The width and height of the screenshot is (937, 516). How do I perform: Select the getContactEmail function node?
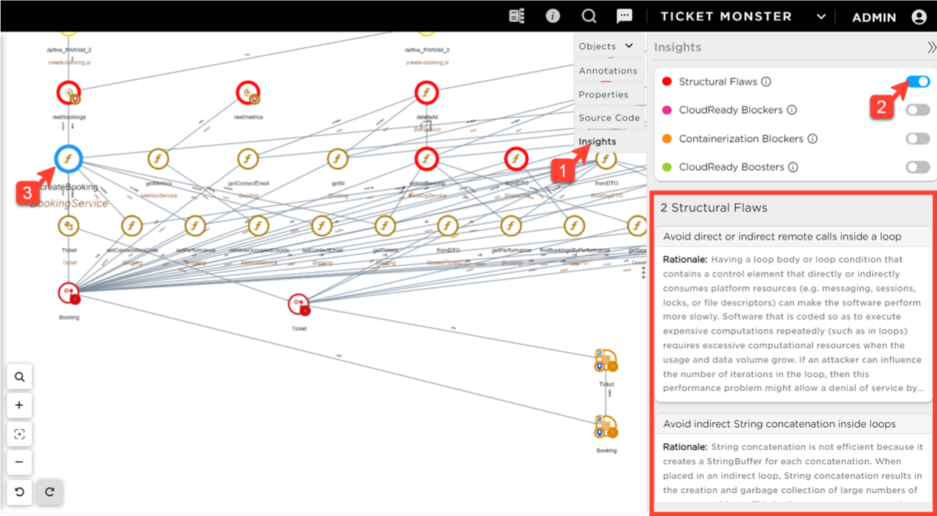click(x=248, y=158)
